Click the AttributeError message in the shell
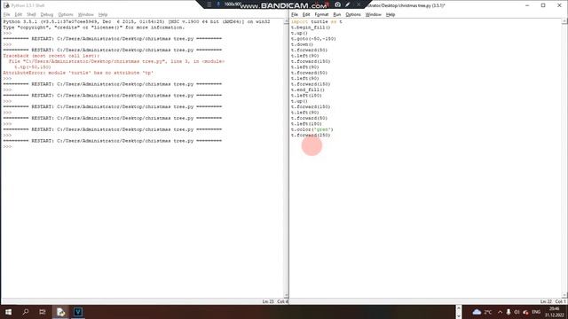This screenshot has width=568, height=319. tap(78, 73)
